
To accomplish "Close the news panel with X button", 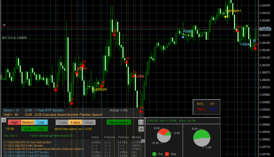I will 4,121.
